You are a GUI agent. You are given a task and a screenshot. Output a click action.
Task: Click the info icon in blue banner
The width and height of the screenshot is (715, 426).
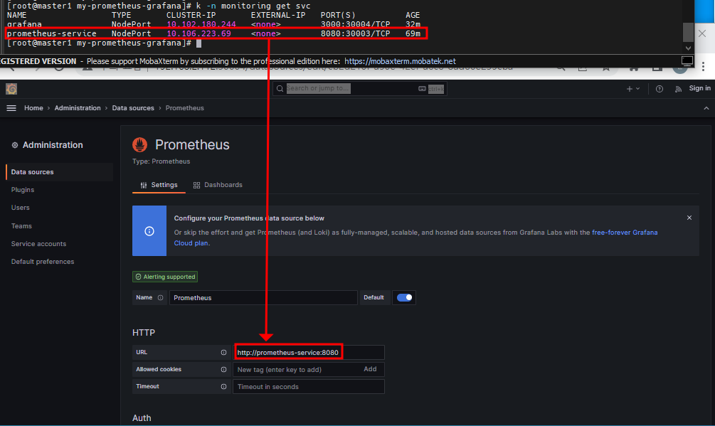point(149,231)
